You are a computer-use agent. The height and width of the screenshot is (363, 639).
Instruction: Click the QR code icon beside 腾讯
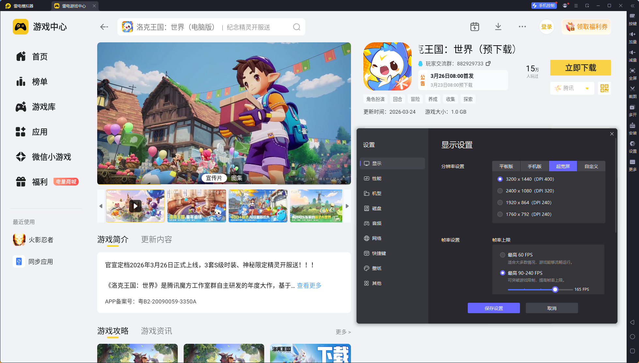[604, 88]
